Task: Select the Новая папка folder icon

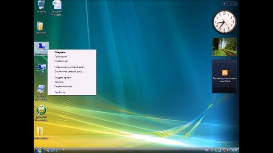Action: [x=41, y=133]
